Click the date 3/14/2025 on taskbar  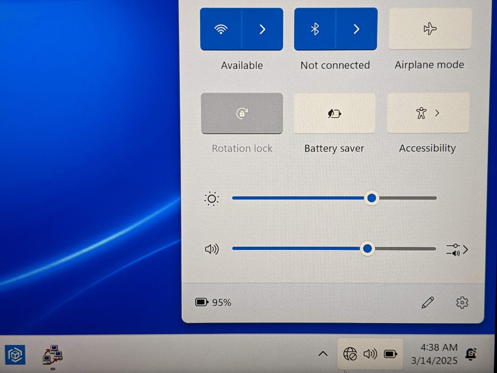tap(434, 361)
